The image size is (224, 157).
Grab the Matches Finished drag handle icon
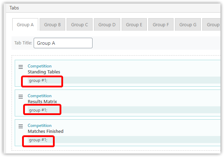point(21,126)
